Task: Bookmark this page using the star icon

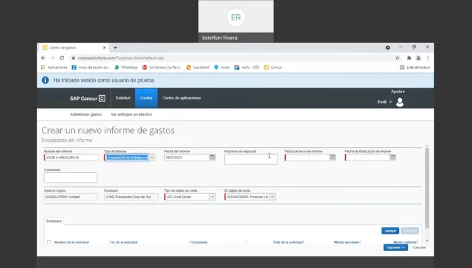Action: click(397, 58)
